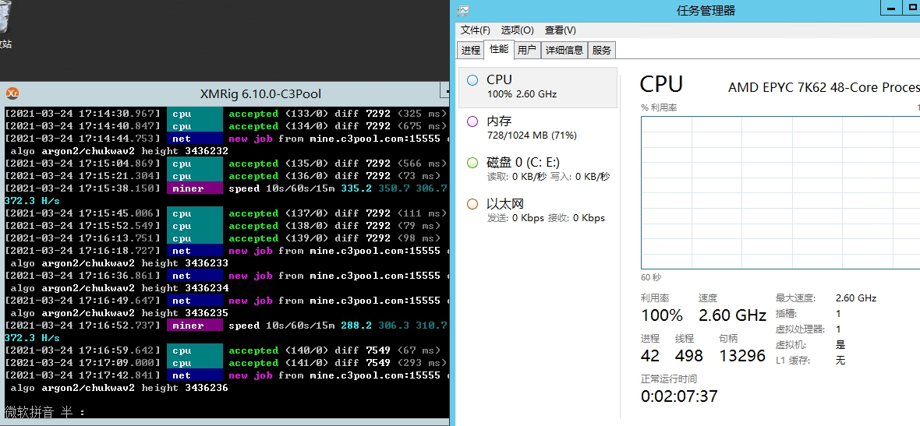
Task: Click the 虚拟处理器 label
Action: coord(800,329)
